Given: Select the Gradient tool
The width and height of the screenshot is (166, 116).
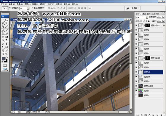Looking at the screenshot, I should [x=7, y=37].
